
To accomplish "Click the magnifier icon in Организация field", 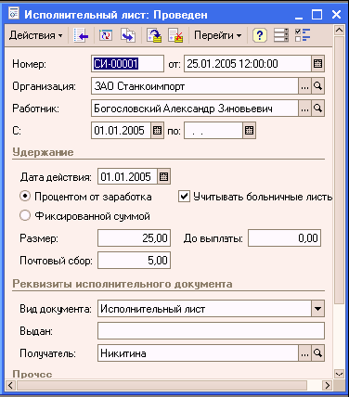I will [317, 86].
